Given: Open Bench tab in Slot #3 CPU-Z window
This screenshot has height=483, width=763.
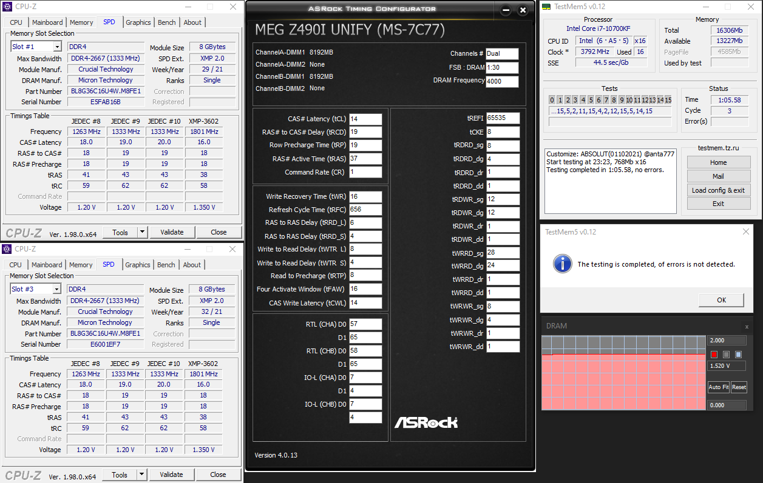Looking at the screenshot, I should [x=166, y=265].
